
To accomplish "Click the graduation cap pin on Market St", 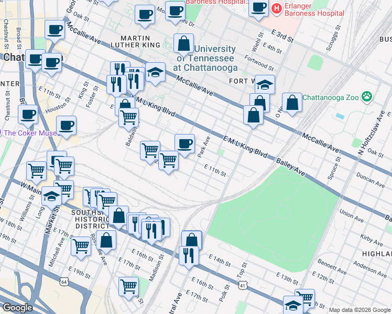I will [51, 198].
